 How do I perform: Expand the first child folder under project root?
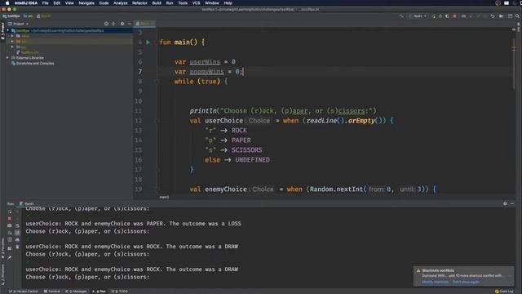click(x=12, y=36)
